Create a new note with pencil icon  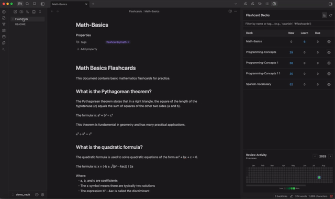15,12
